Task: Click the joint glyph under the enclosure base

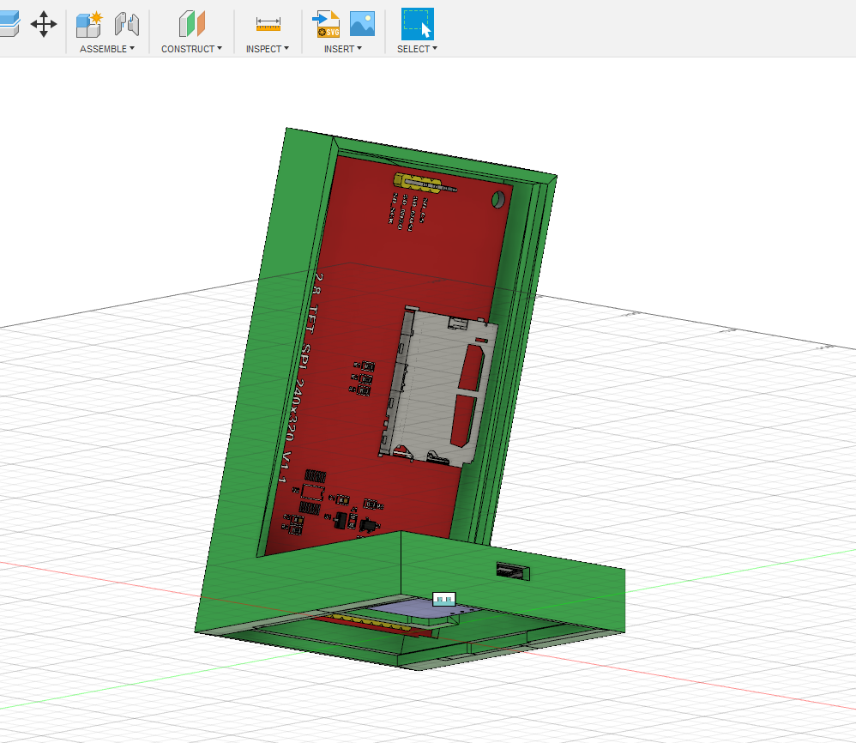Action: tap(444, 600)
